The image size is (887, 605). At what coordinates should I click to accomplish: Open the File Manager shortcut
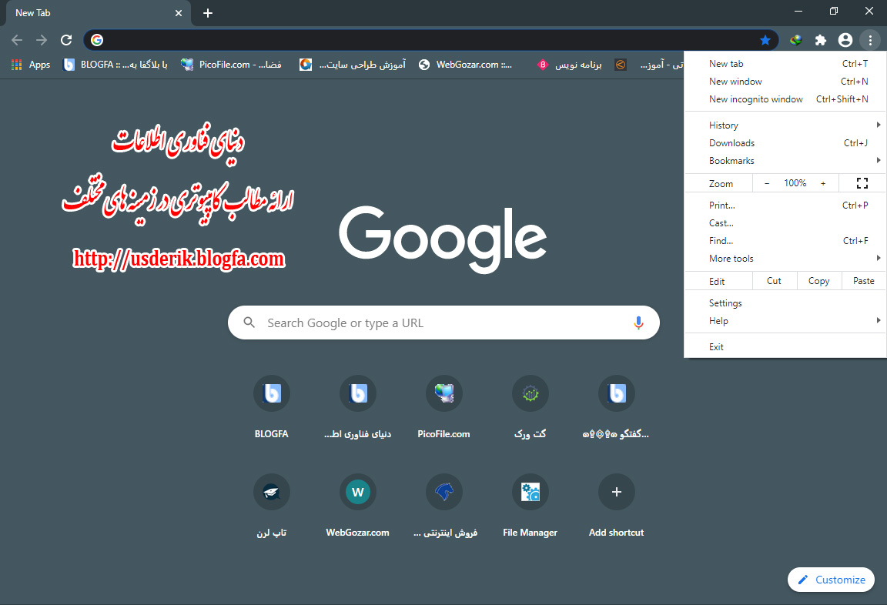point(530,492)
